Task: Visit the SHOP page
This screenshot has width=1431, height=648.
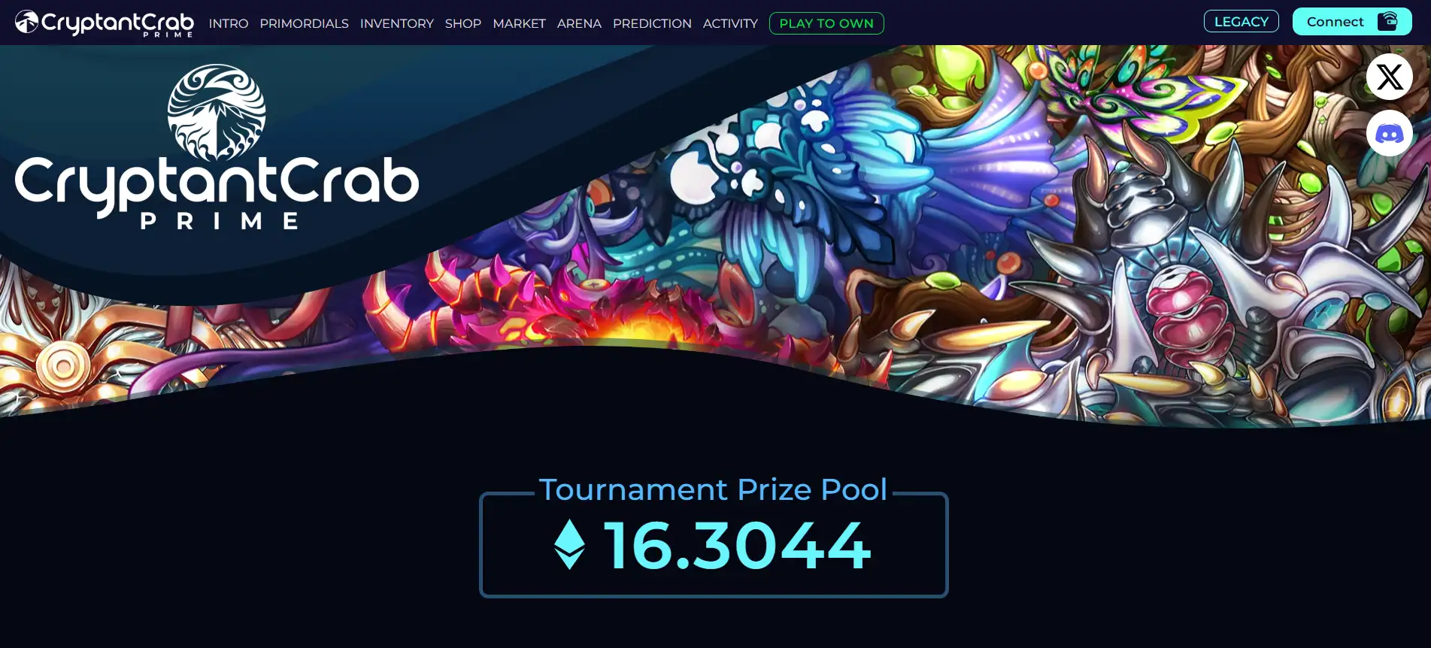Action: [x=463, y=23]
